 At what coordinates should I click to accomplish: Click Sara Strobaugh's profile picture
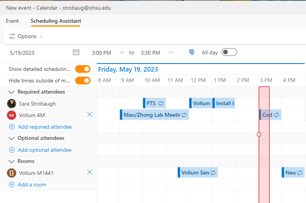pyautogui.click(x=12, y=104)
